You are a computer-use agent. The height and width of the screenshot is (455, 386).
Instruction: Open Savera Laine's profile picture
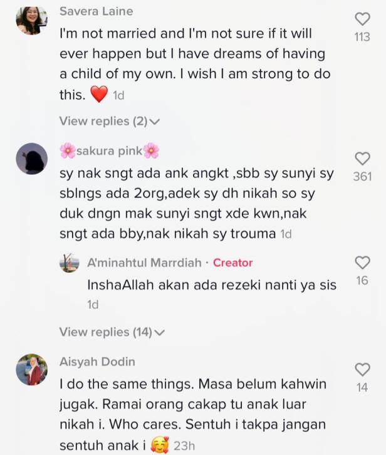point(31,19)
